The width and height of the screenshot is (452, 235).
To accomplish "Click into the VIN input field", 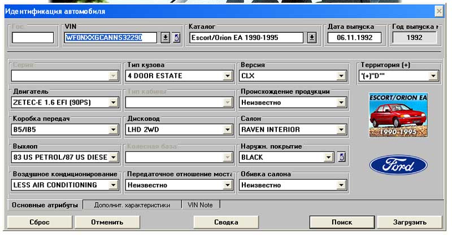I will 111,38.
